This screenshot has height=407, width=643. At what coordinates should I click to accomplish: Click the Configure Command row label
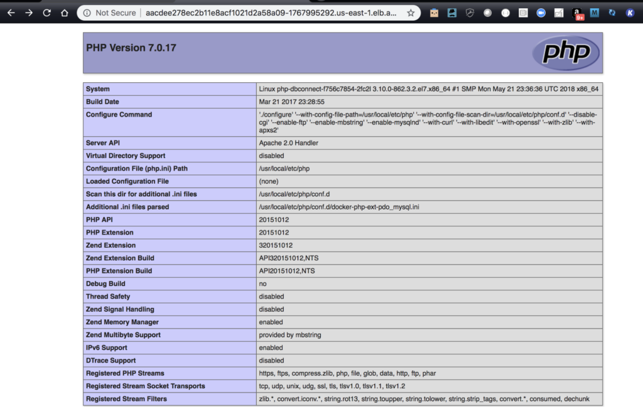[119, 115]
